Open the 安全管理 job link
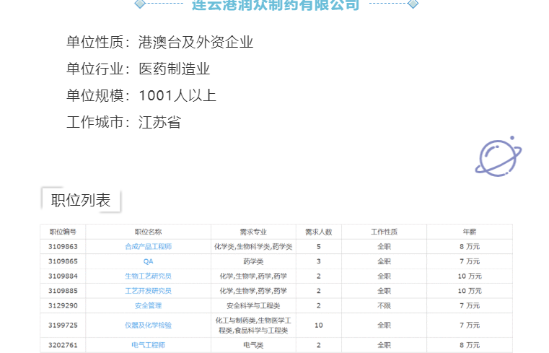This screenshot has width=549, height=353. (148, 305)
